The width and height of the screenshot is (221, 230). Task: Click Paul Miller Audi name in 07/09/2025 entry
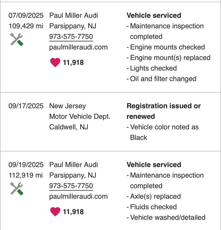[x=74, y=15]
